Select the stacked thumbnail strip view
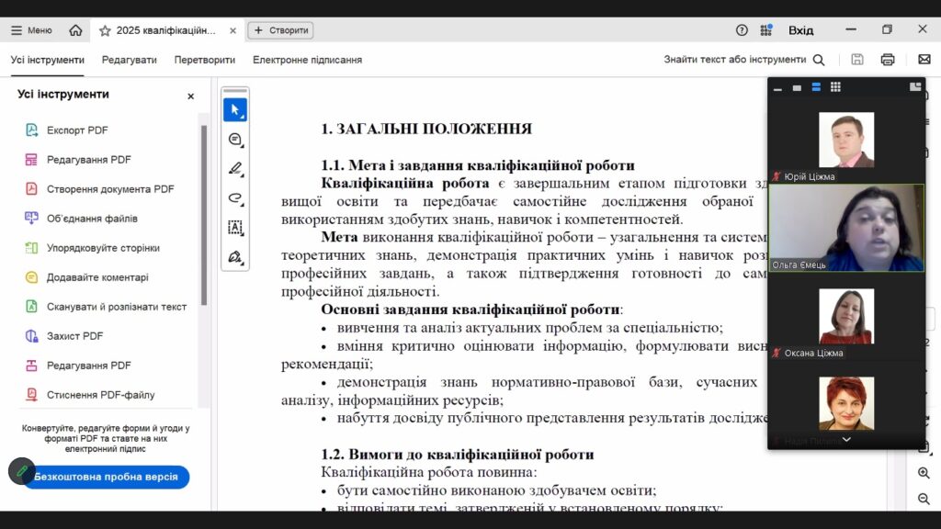941x529 pixels. point(816,87)
